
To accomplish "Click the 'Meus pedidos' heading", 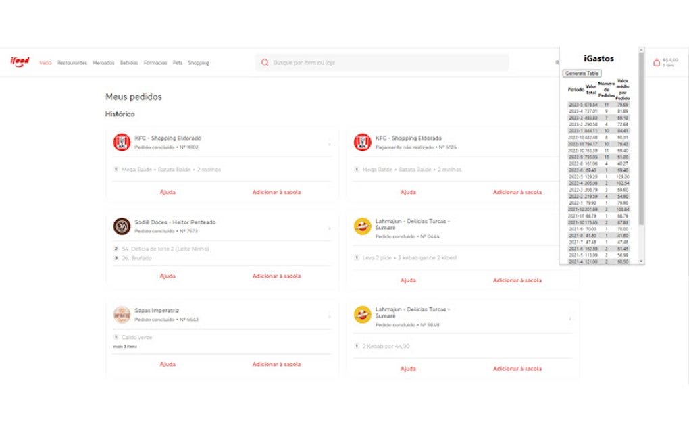I will pyautogui.click(x=134, y=97).
